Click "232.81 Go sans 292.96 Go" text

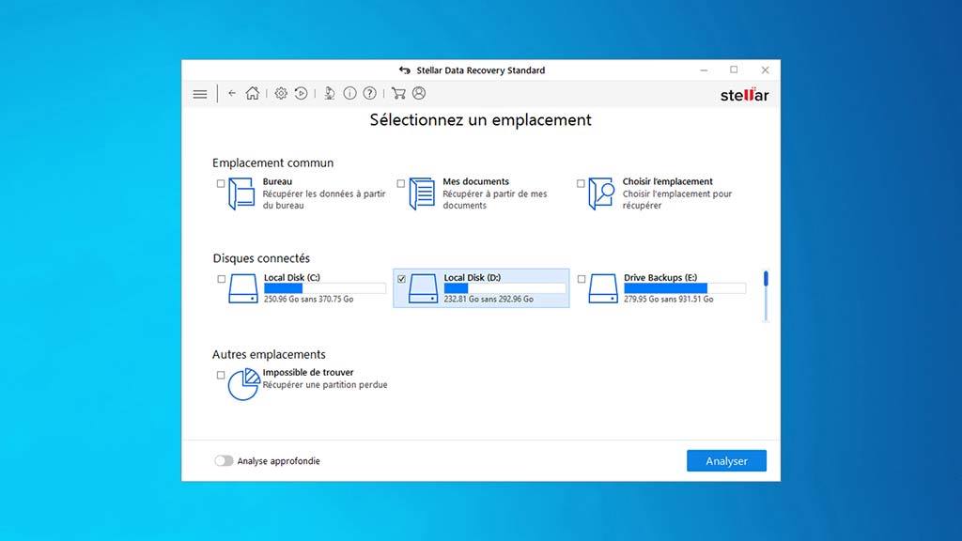click(489, 300)
